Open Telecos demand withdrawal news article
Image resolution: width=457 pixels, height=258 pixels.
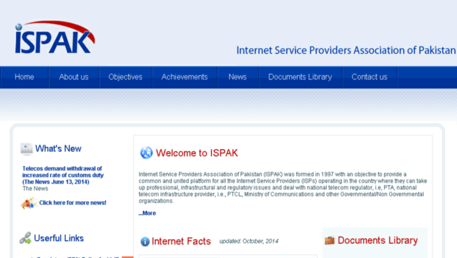click(63, 175)
